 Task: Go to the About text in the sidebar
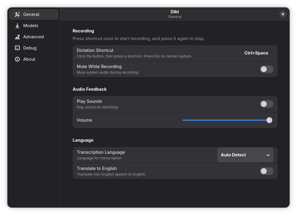(x=29, y=59)
